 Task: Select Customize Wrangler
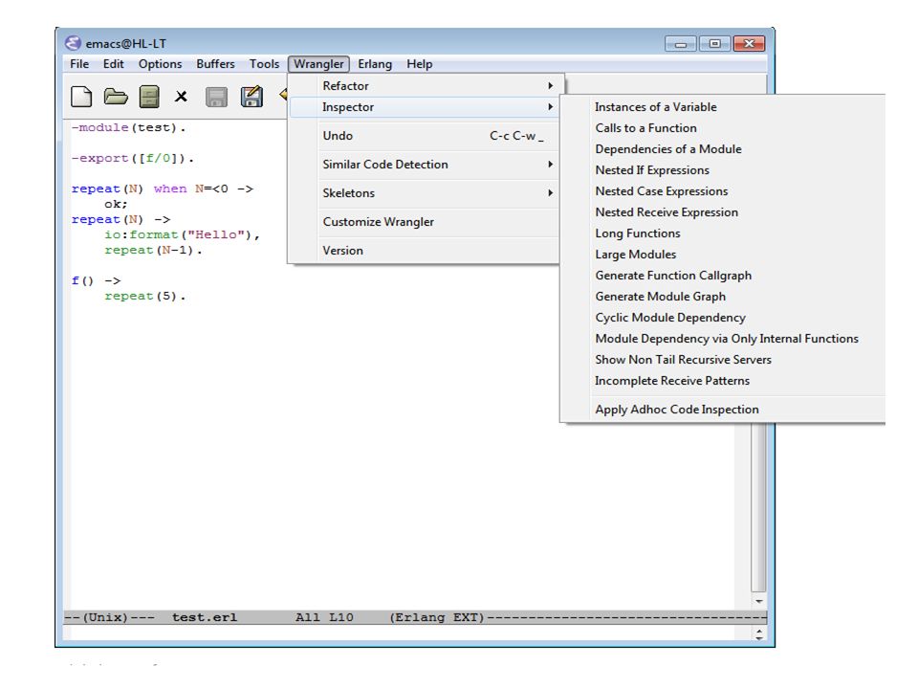pyautogui.click(x=425, y=221)
